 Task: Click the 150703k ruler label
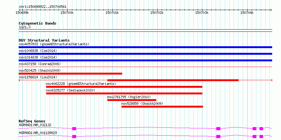202,13
